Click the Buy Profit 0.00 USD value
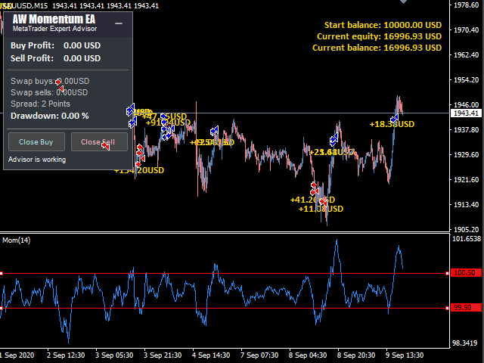484x363 pixels. tap(82, 45)
